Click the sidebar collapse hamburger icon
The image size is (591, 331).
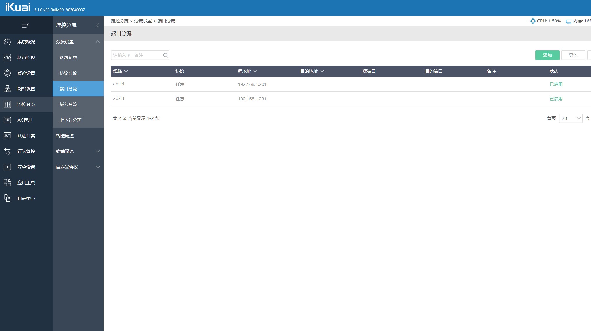point(25,25)
